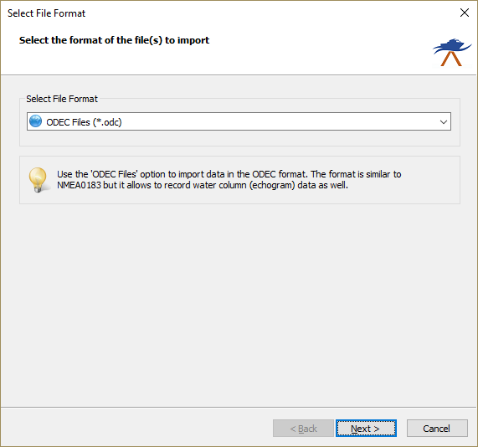Click the hint text starting 'Use the ODEC Files'
478x447 pixels.
tap(229, 180)
